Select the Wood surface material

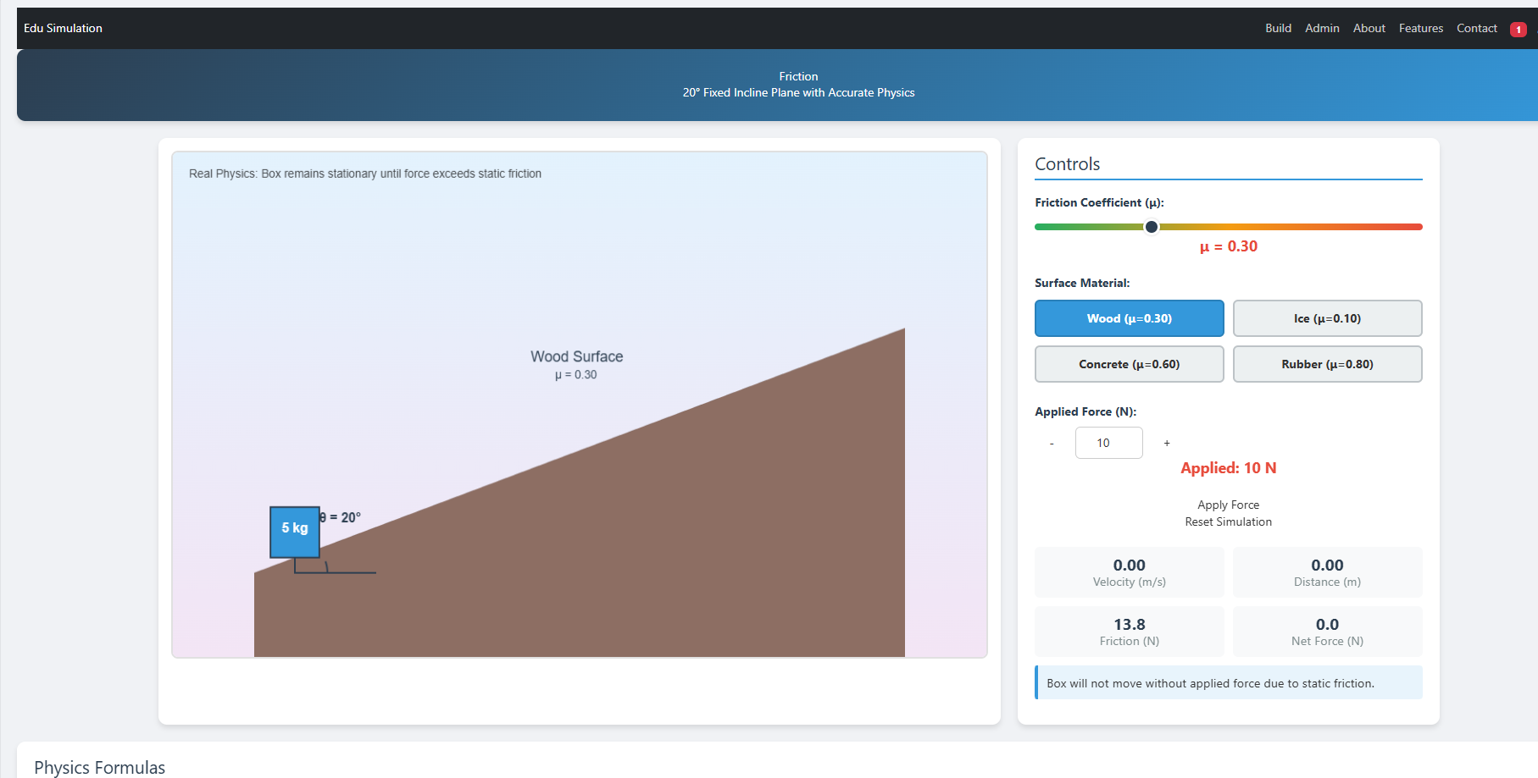point(1129,318)
